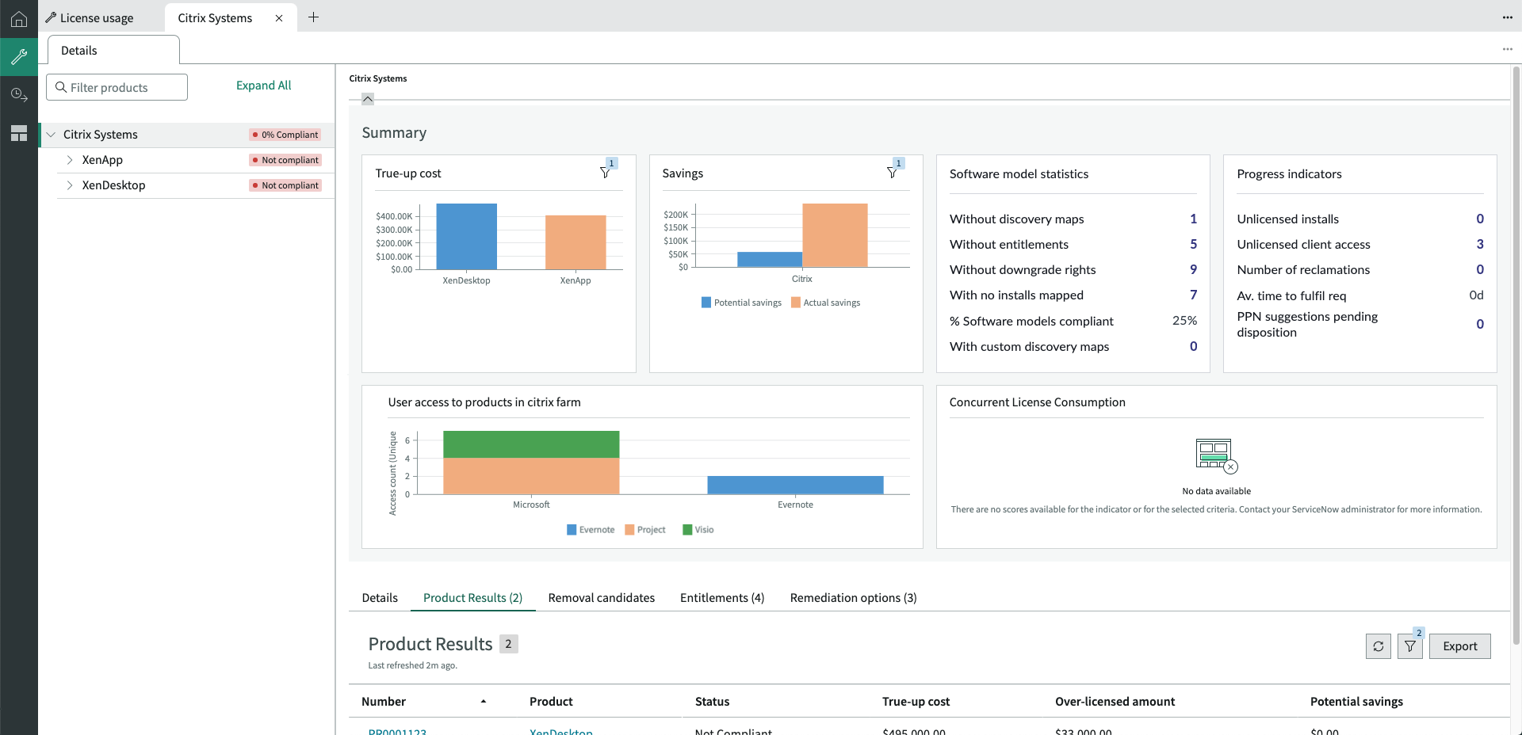1522x735 pixels.
Task: Expand the XenApp tree node
Action: pyautogui.click(x=70, y=160)
